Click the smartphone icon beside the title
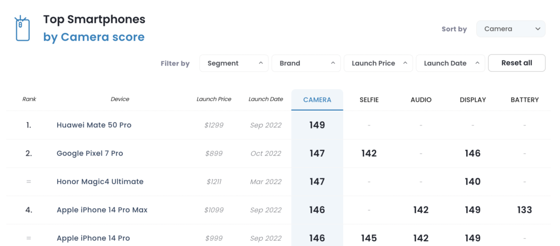 (x=22, y=28)
